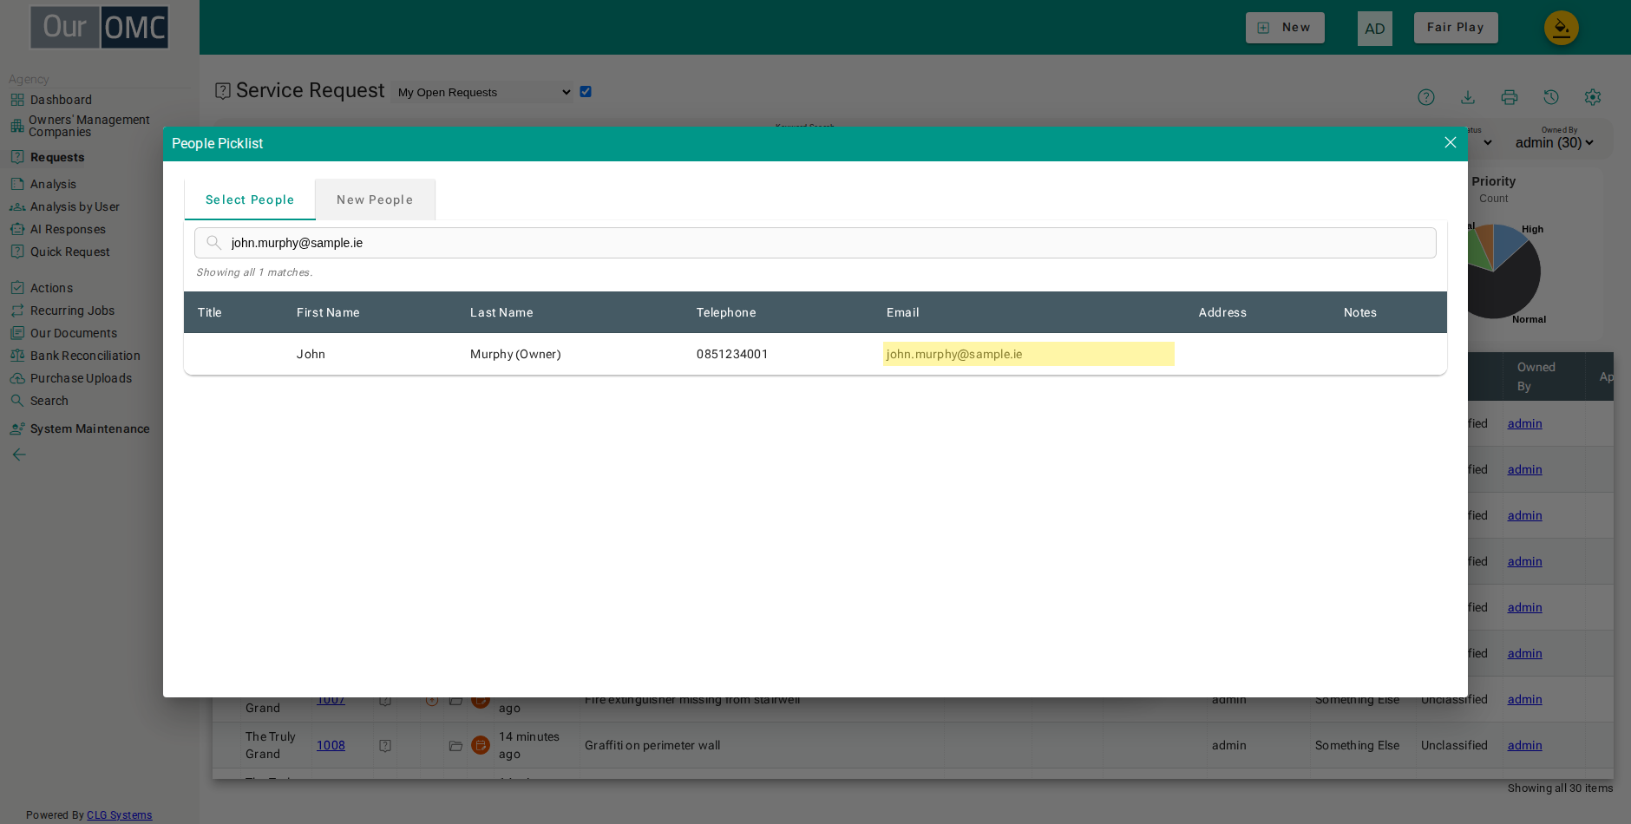
Task: Click the orange status icon in 1008 row
Action: point(481,745)
